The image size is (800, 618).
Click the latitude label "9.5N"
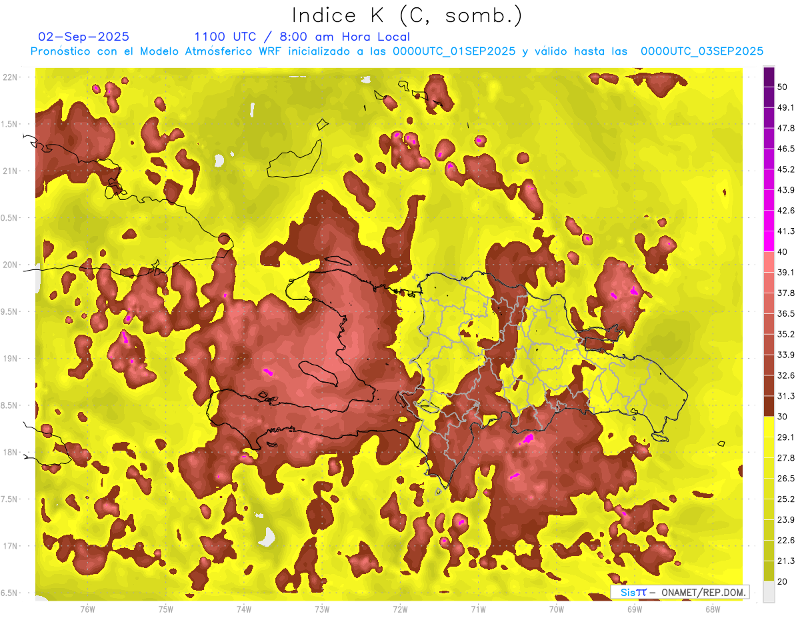[10, 311]
